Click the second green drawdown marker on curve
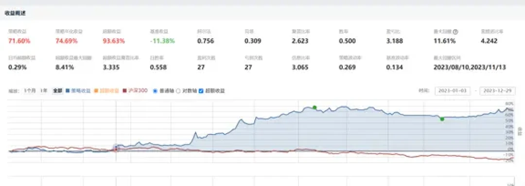 click(x=442, y=119)
